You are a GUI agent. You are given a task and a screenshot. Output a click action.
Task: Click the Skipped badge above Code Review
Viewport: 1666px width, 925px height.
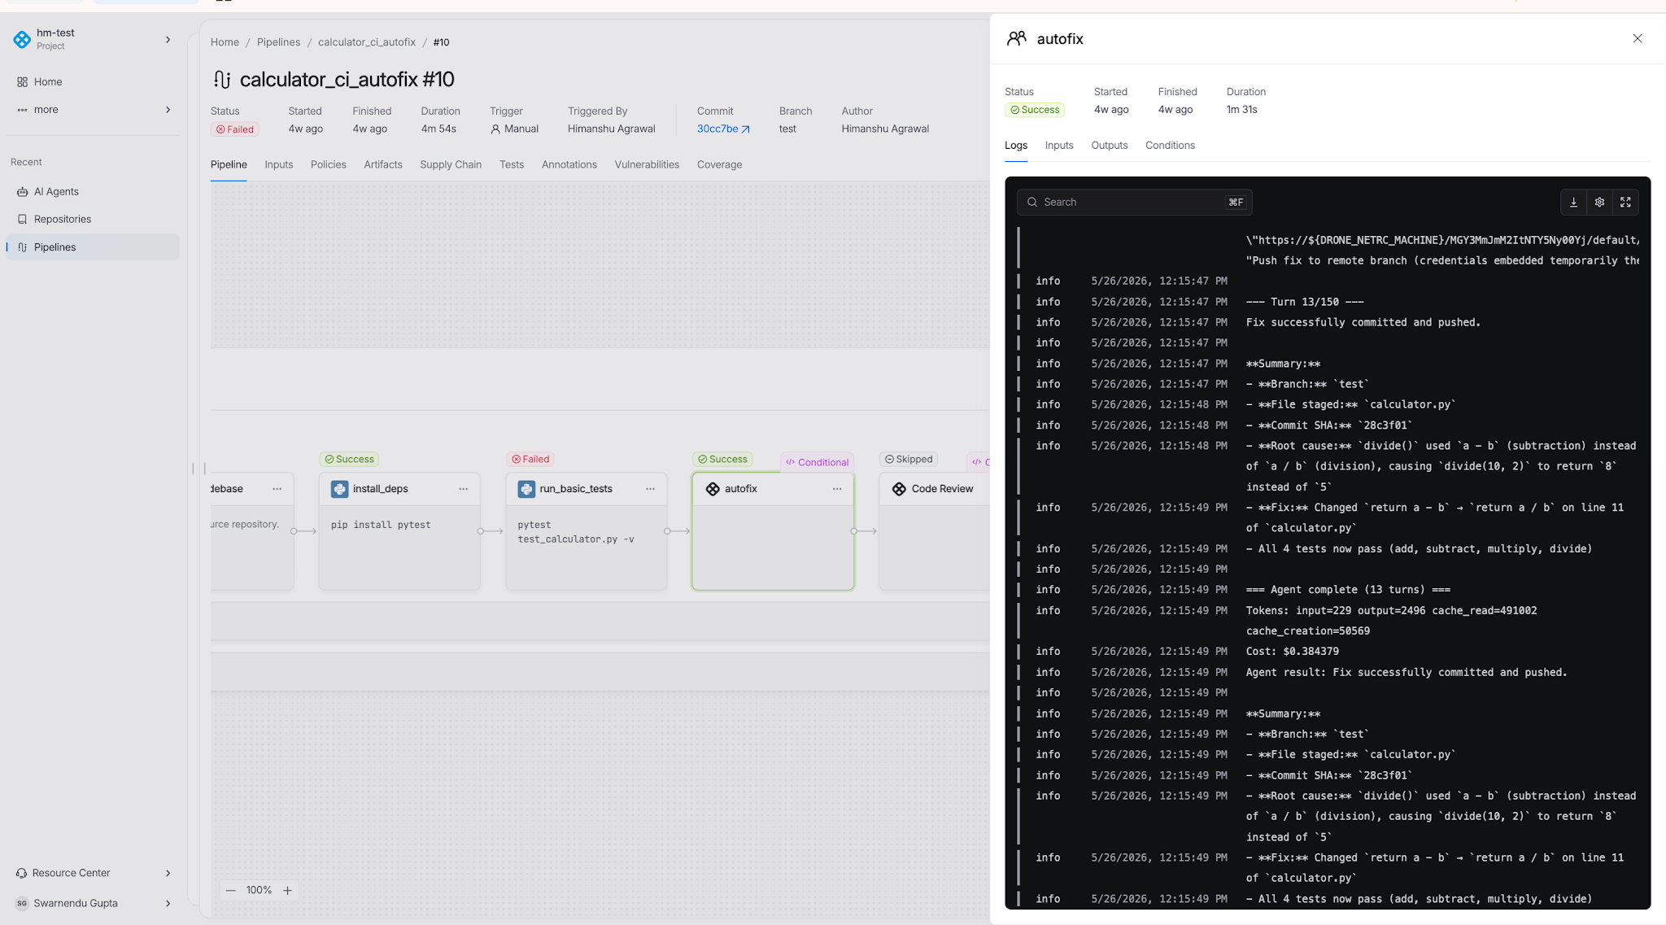coord(909,459)
